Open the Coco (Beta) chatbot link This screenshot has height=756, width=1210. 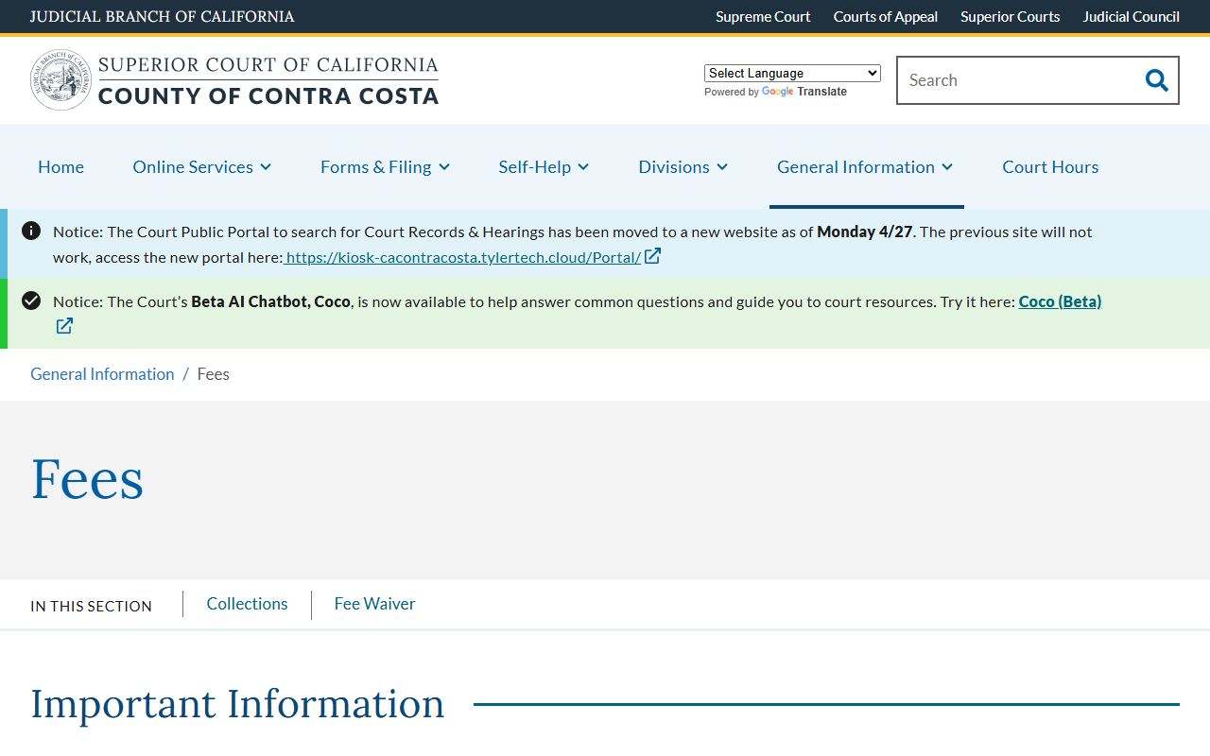tap(1060, 301)
